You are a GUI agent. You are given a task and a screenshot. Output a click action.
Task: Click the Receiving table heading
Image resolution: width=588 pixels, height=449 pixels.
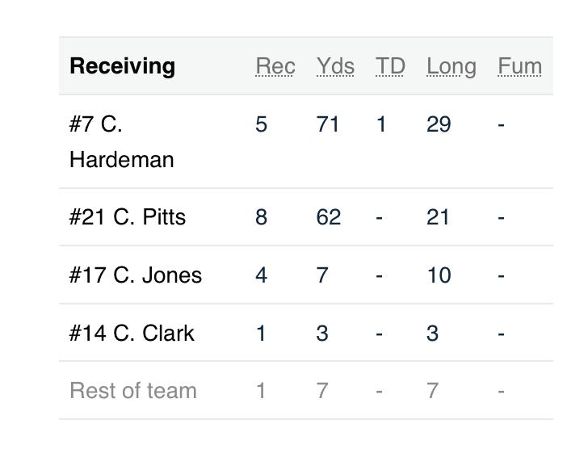[122, 66]
